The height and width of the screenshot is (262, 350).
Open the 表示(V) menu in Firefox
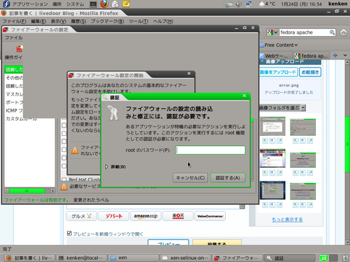click(x=58, y=21)
